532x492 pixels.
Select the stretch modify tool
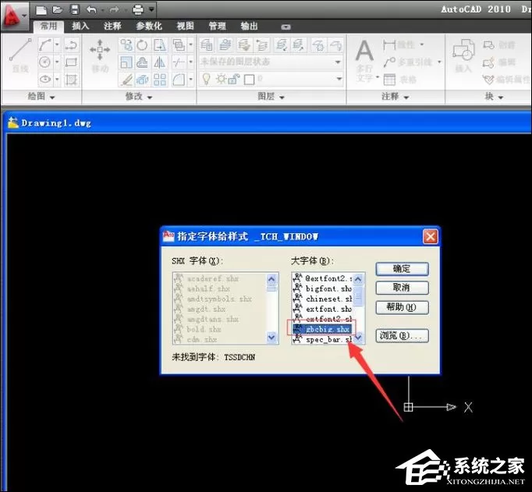coord(159,44)
